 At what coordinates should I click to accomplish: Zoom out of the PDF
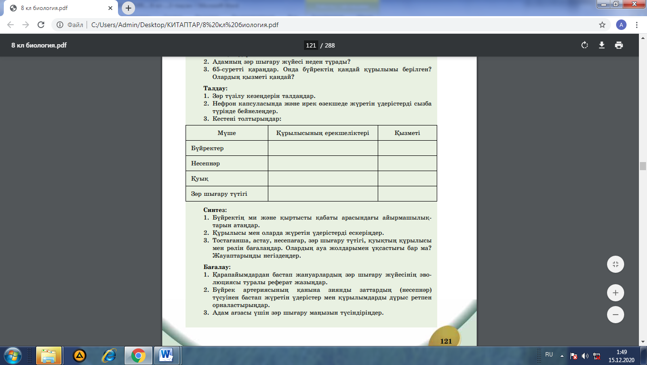616,315
